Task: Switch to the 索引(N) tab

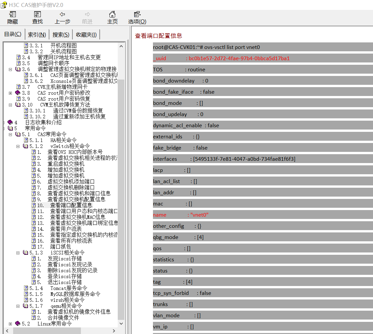Action: (x=37, y=35)
